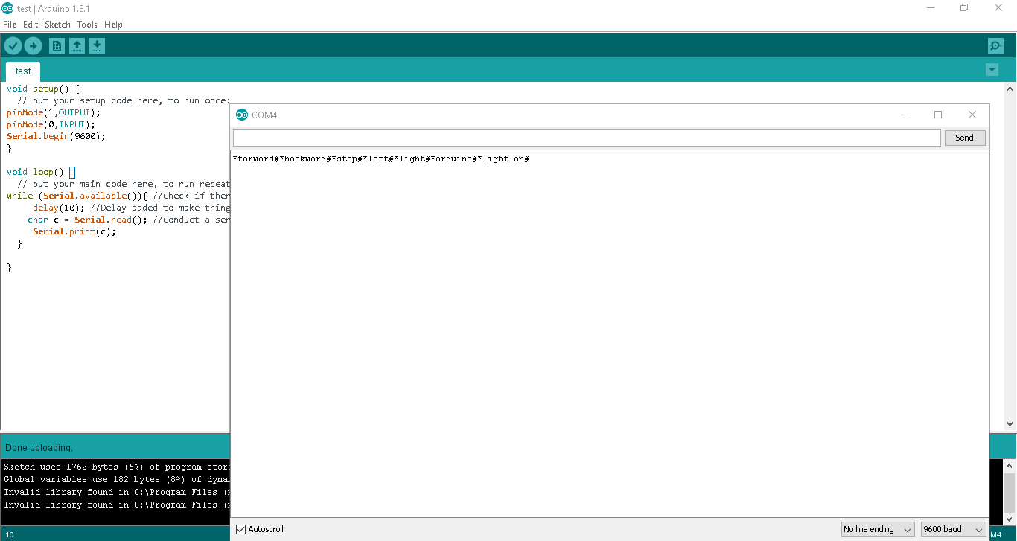Save the sketch with the down-arrow Save icon

coord(97,46)
